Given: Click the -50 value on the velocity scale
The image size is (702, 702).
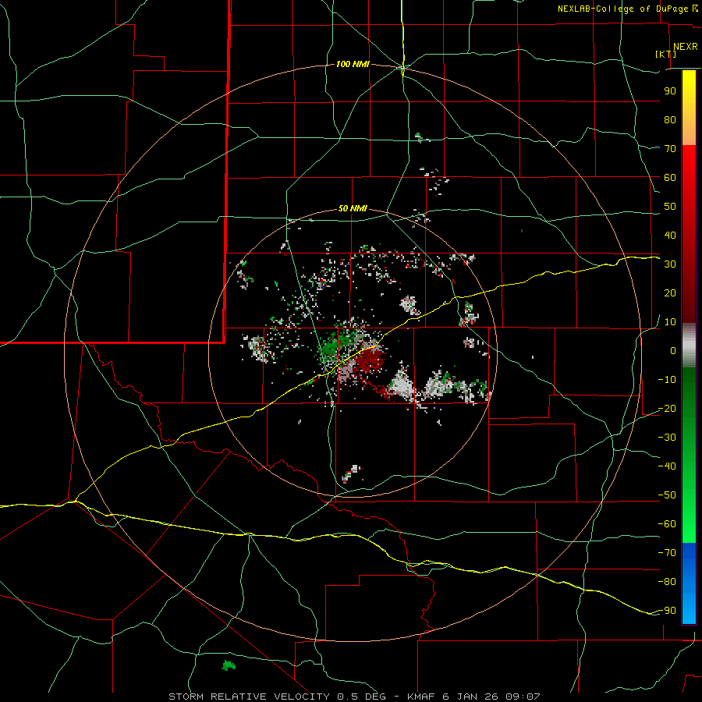Looking at the screenshot, I should click(667, 495).
